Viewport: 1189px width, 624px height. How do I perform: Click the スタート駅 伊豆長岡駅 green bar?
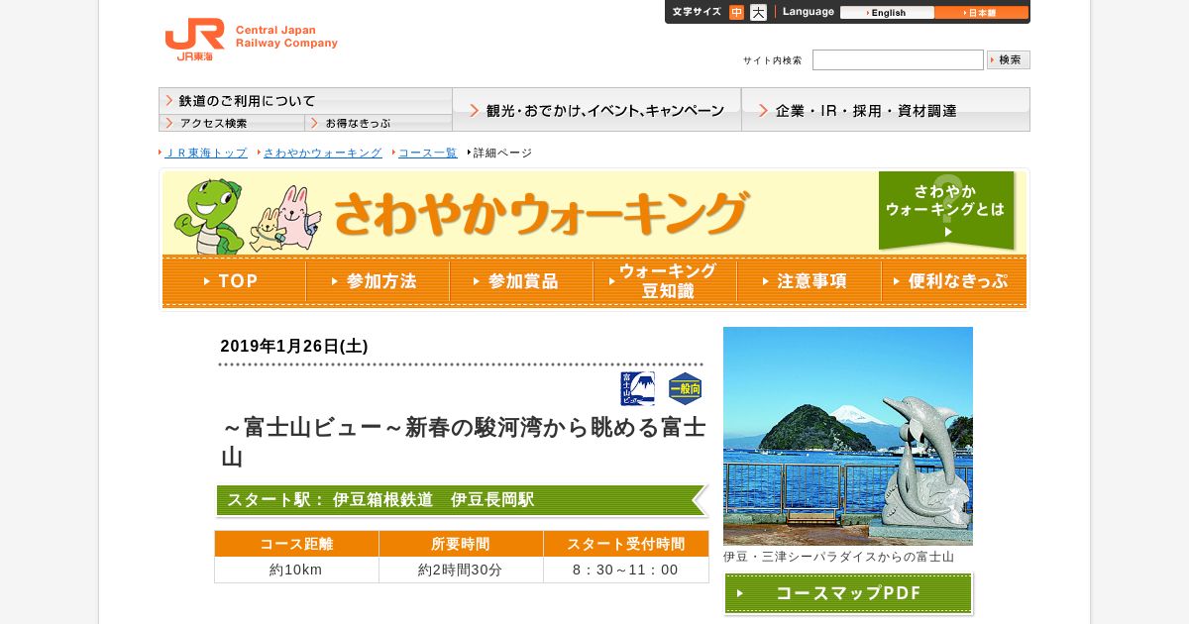[x=462, y=500]
